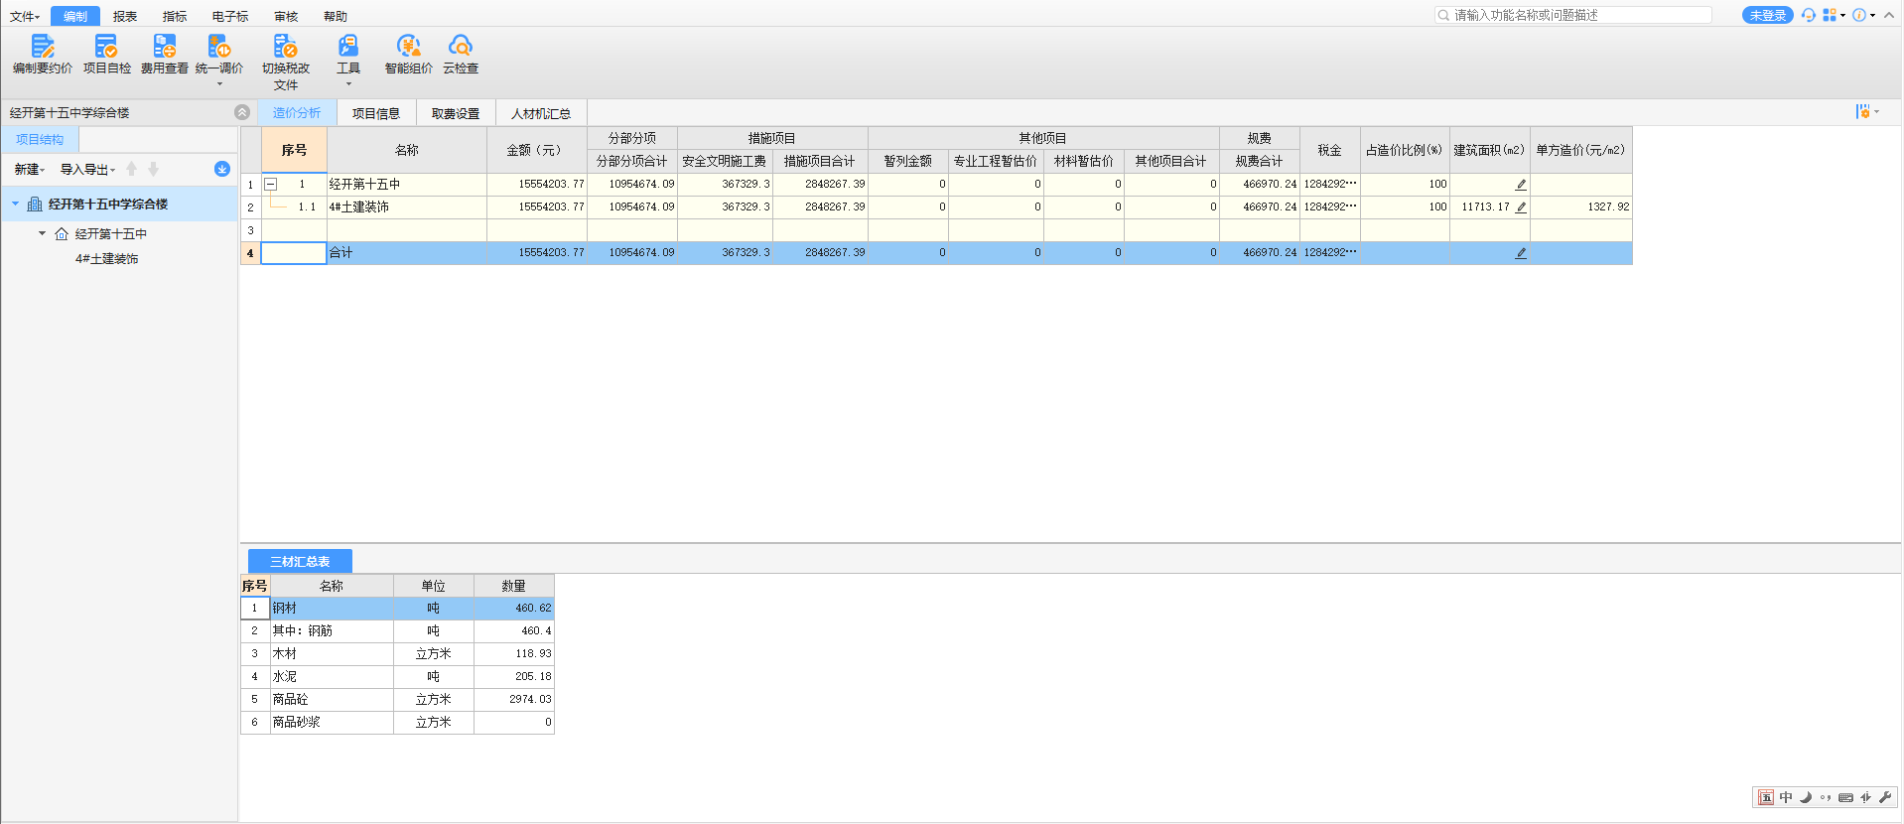Click the 统一调价 unified price adjust icon
This screenshot has width=1904, height=824.
click(x=219, y=46)
